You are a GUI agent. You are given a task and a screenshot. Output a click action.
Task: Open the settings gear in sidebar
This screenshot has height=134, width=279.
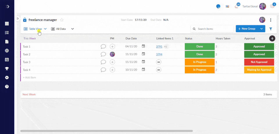coord(7,77)
